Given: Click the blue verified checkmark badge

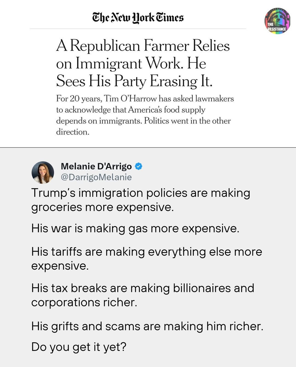Looking at the screenshot, I should 139,166.
